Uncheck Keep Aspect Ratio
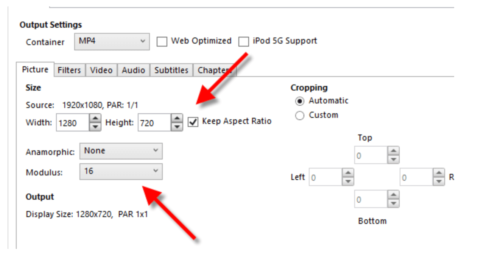 point(193,122)
